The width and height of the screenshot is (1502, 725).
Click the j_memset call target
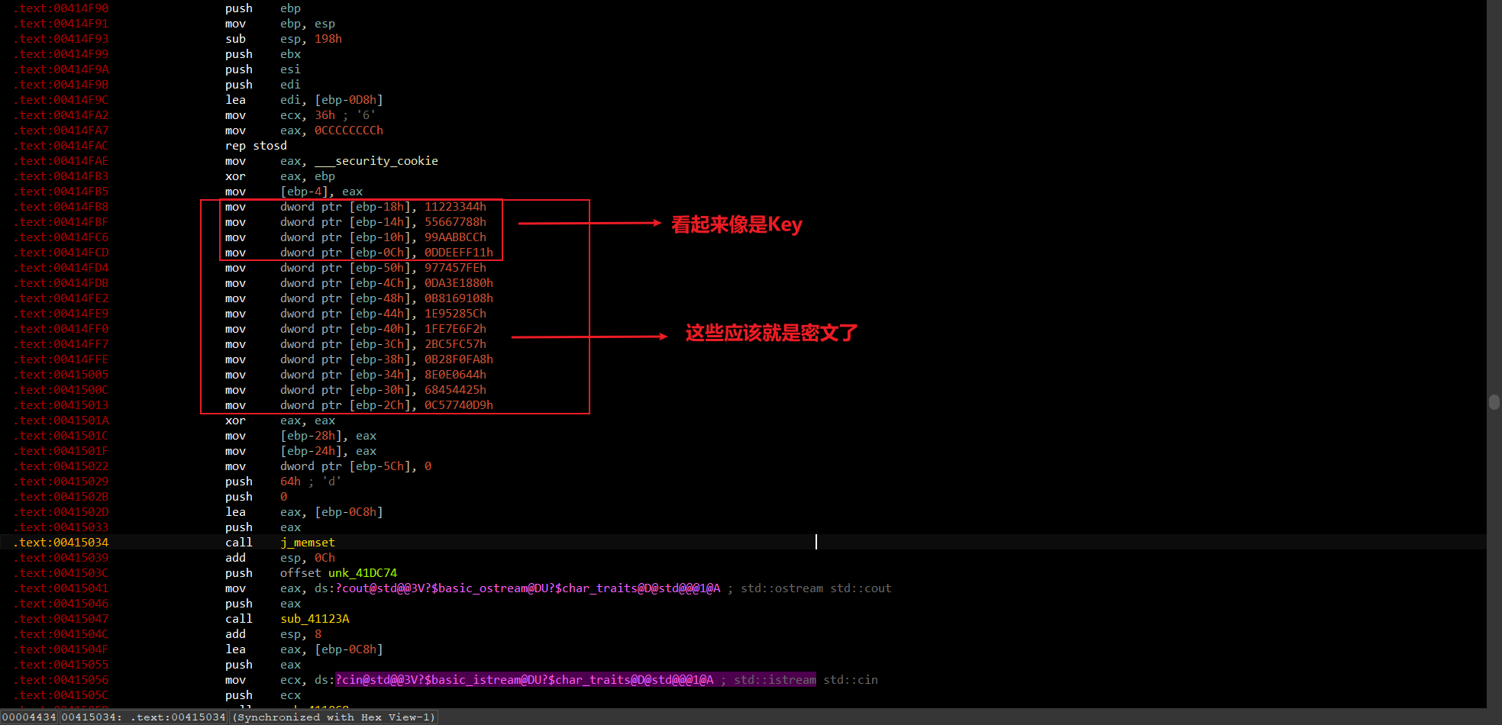coord(307,543)
